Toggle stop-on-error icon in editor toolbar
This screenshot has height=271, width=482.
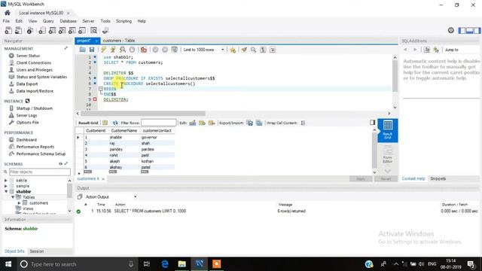tap(144, 50)
